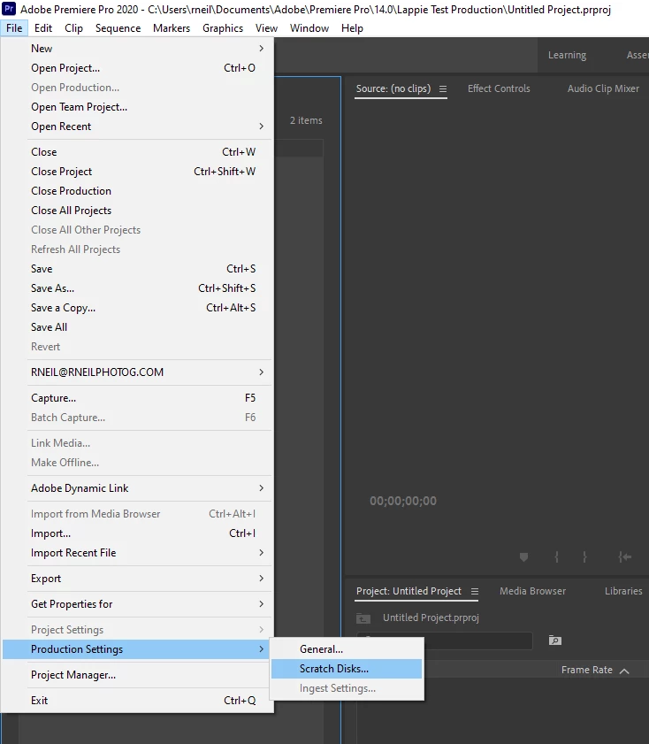Select Close menu item with Ctrl+W

pyautogui.click(x=137, y=152)
